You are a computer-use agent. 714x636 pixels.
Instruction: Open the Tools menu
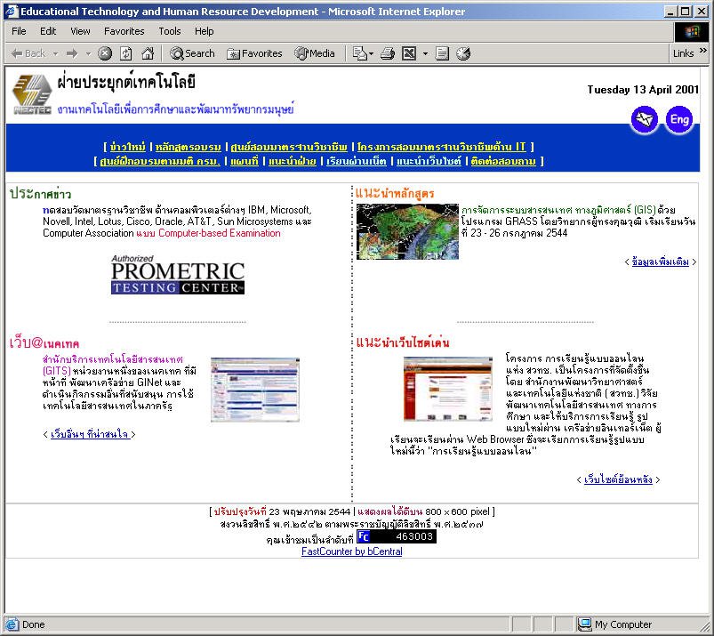(x=169, y=31)
